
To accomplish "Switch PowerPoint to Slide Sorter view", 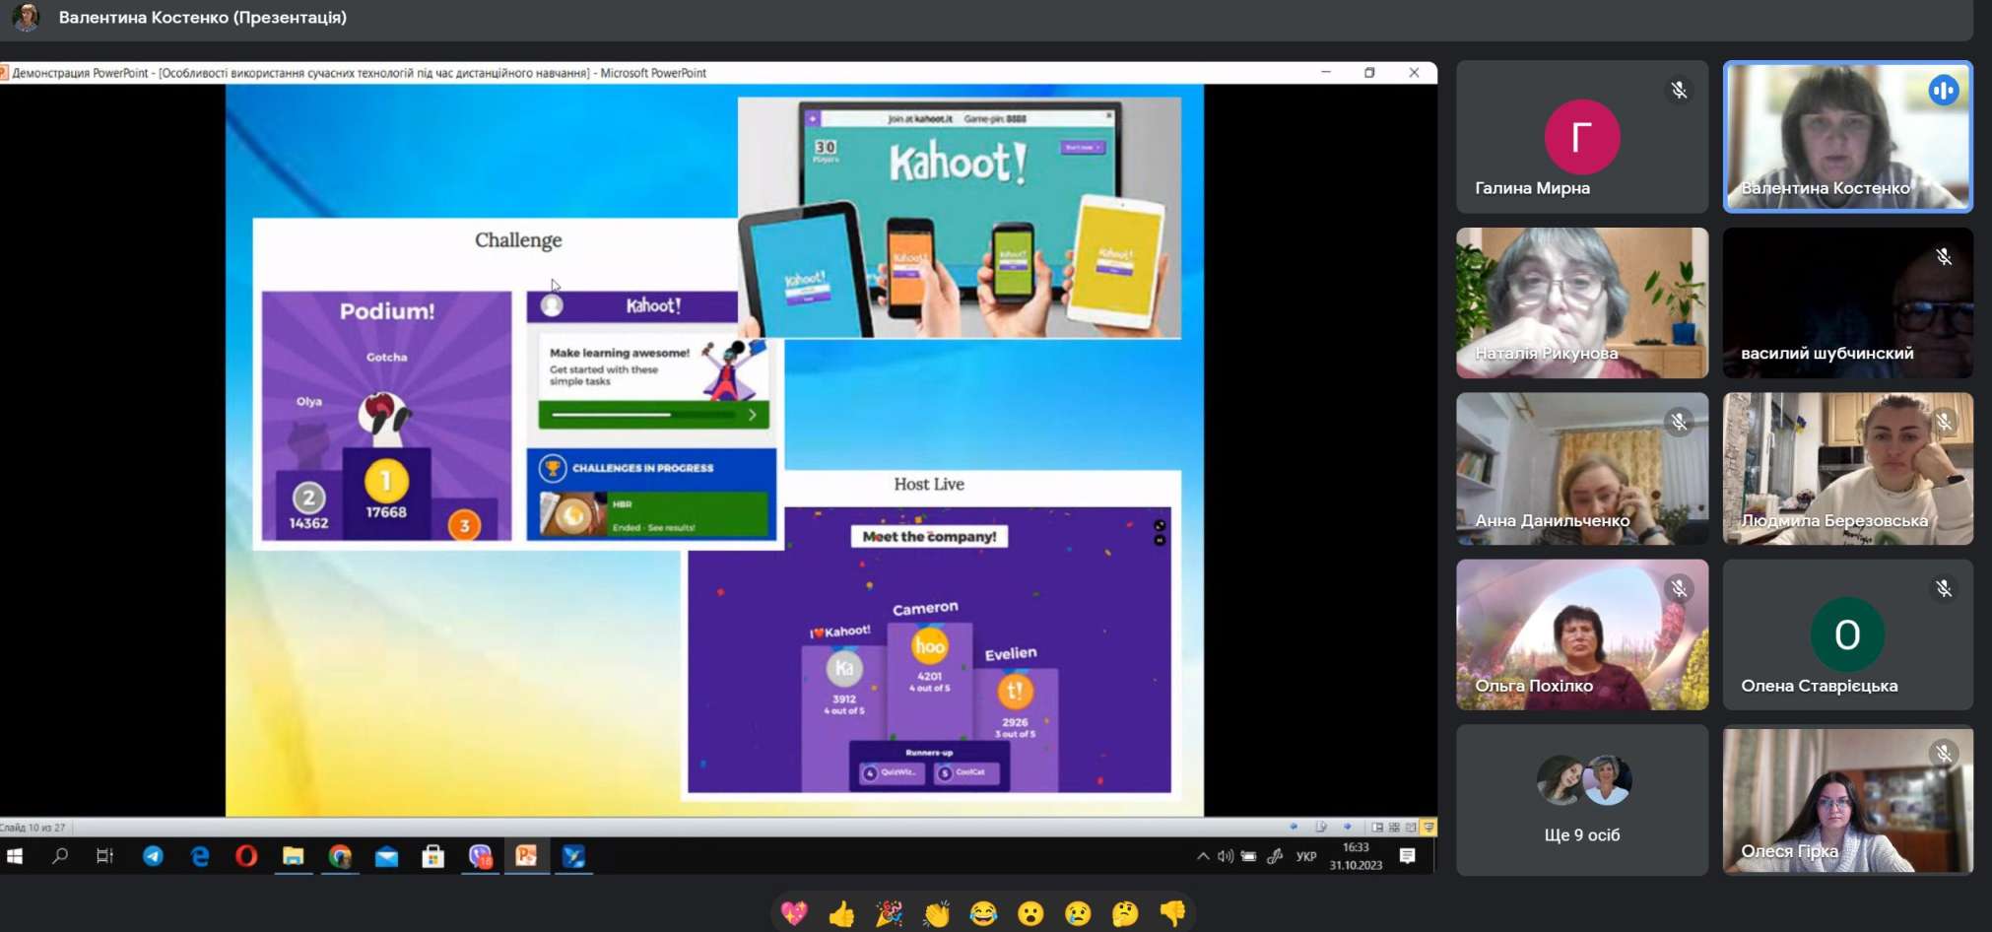I will pos(1394,827).
